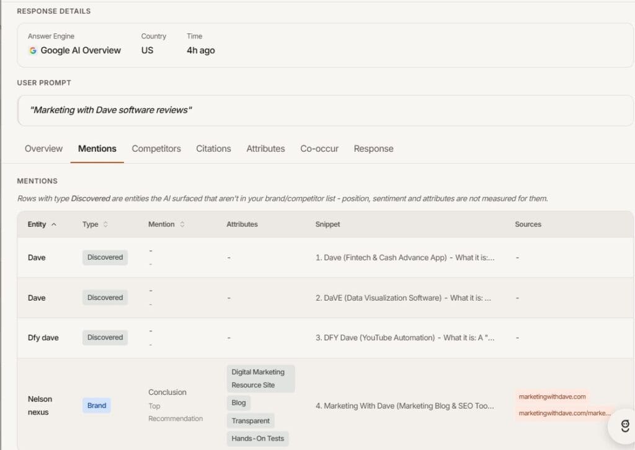
Task: Click Discovered badge in Fintech Dave row
Action: (x=105, y=257)
